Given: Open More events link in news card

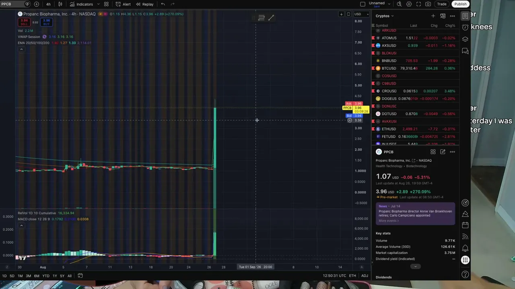Looking at the screenshot, I should pyautogui.click(x=389, y=221).
